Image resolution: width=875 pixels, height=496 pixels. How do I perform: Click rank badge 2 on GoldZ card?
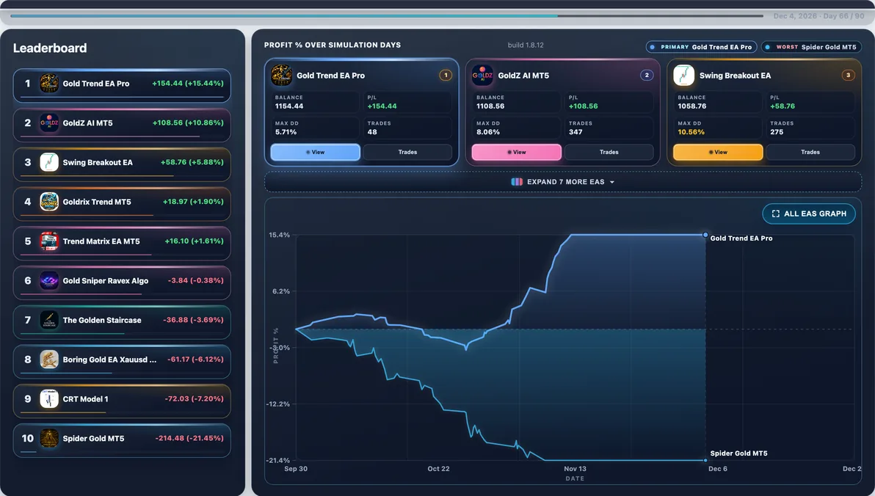(647, 75)
